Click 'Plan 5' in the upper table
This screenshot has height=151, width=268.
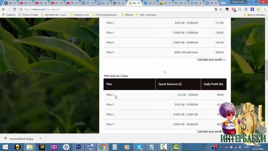click(x=110, y=52)
